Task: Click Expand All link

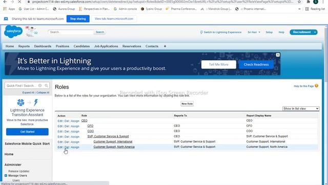Action: coord(28,92)
